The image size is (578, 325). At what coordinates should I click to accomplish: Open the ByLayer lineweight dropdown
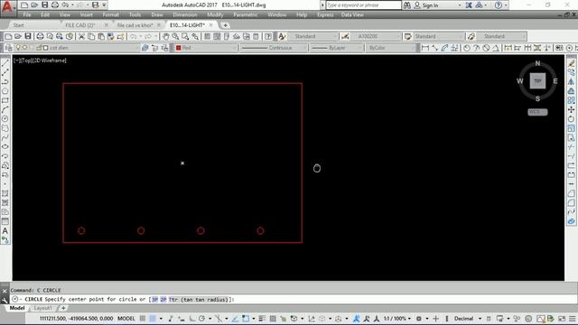[x=336, y=48]
